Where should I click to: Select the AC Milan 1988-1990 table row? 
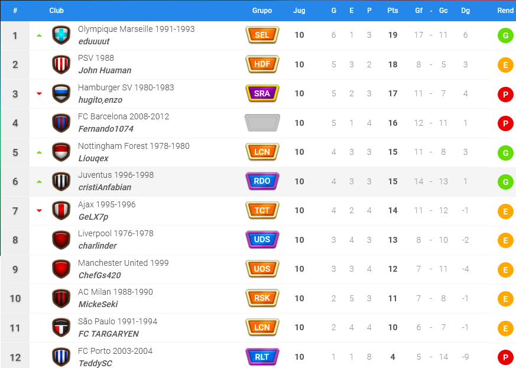click(x=258, y=299)
